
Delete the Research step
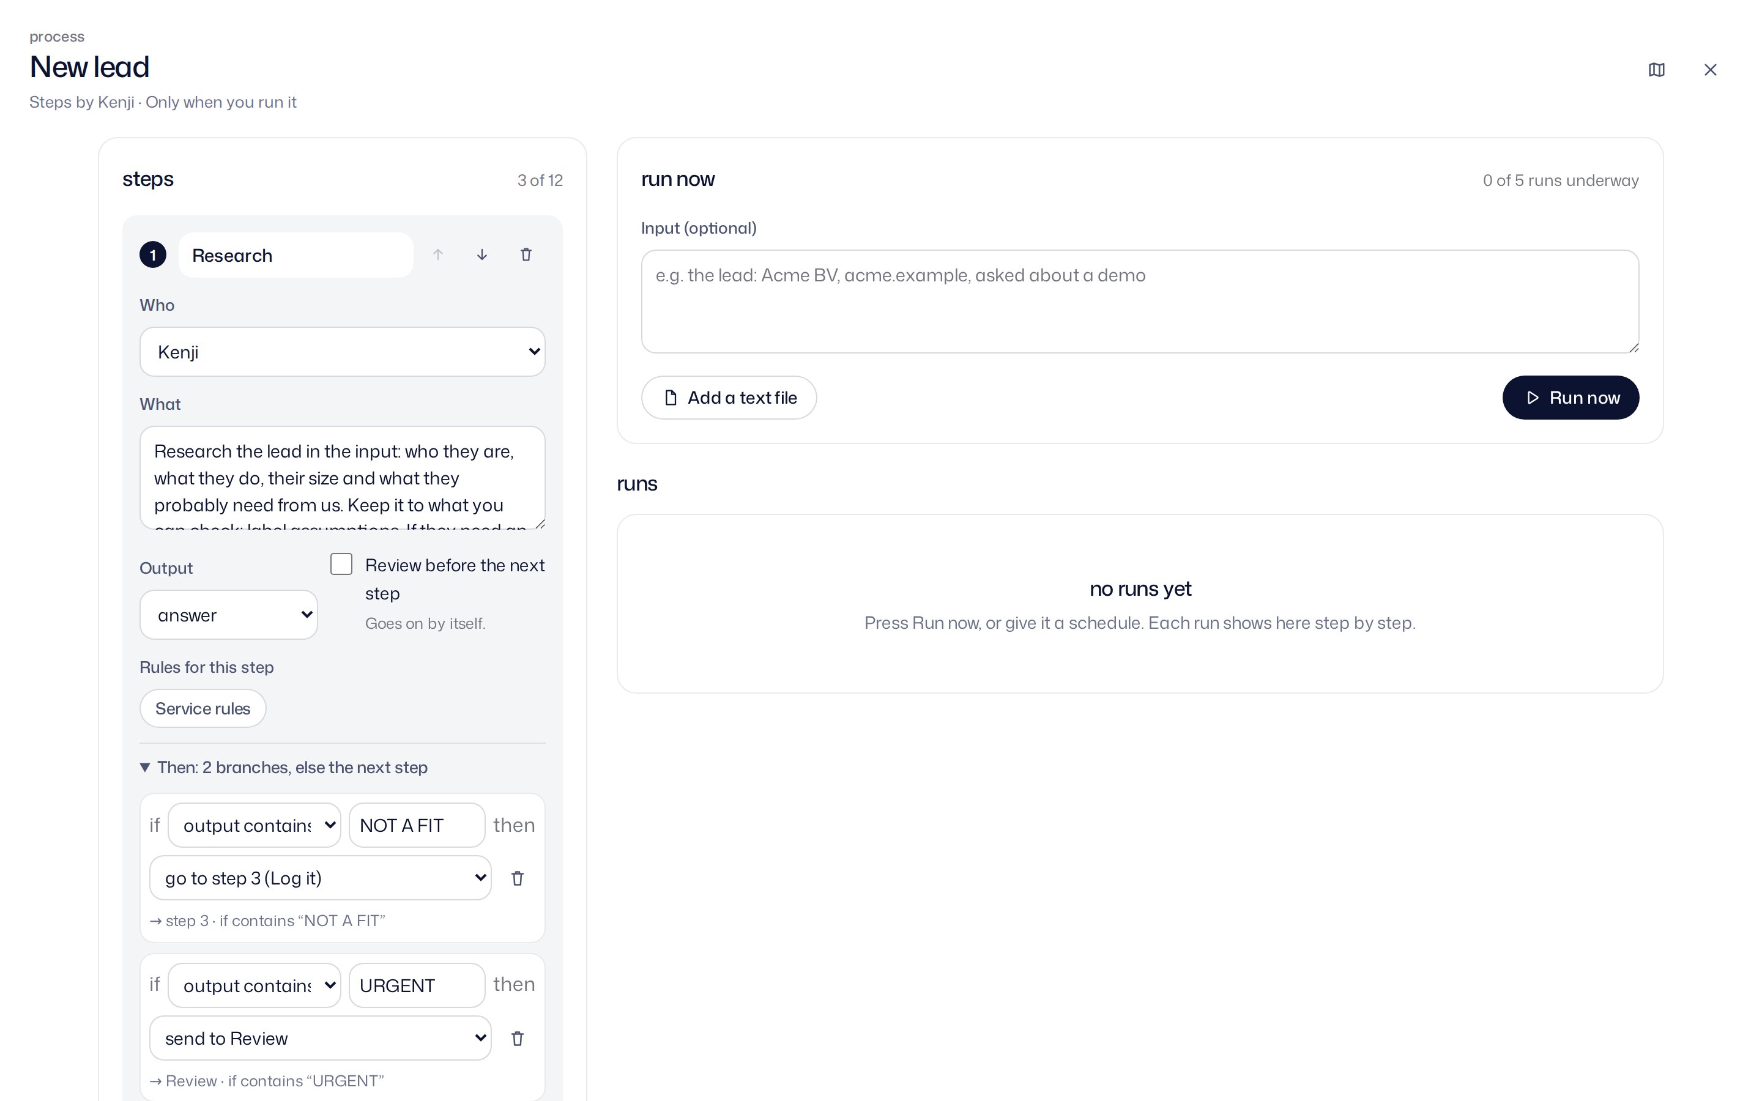(526, 255)
